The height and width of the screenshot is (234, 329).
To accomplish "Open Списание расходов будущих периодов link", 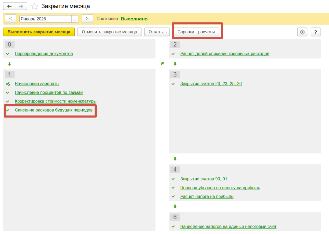I will [54, 110].
